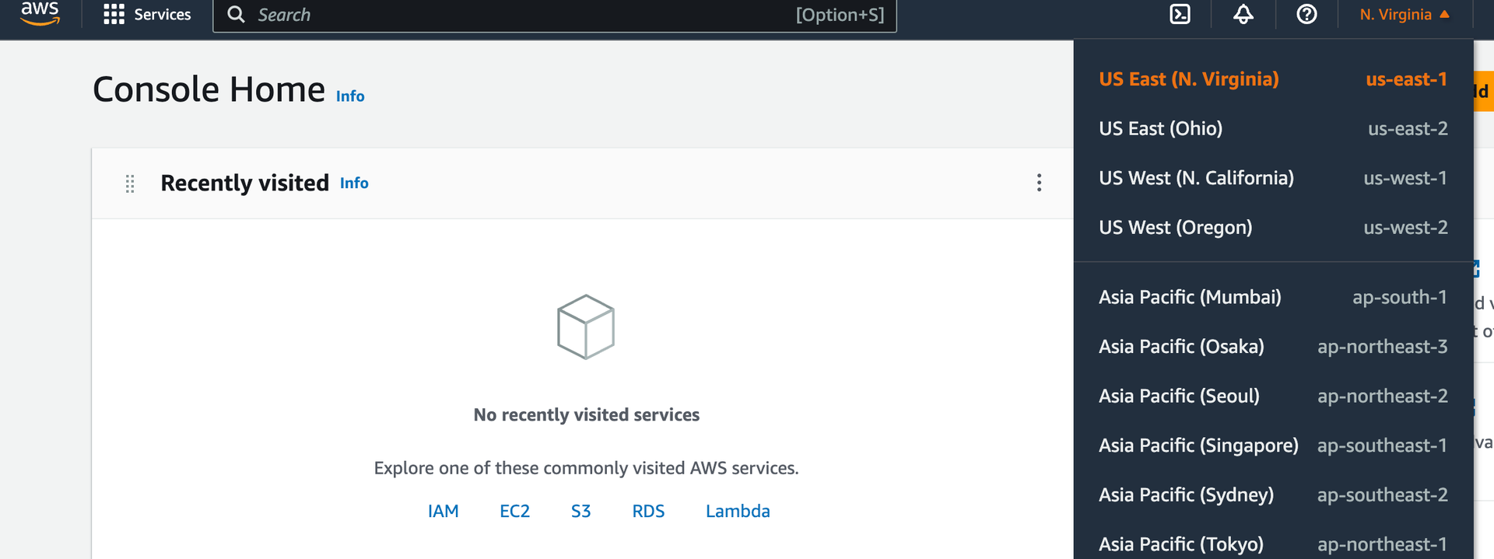1494x559 pixels.
Task: Open the IAM service link
Action: (443, 512)
